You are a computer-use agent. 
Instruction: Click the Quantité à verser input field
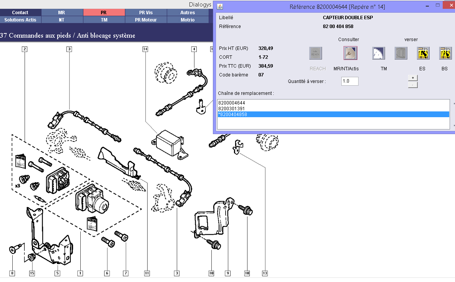(x=350, y=81)
